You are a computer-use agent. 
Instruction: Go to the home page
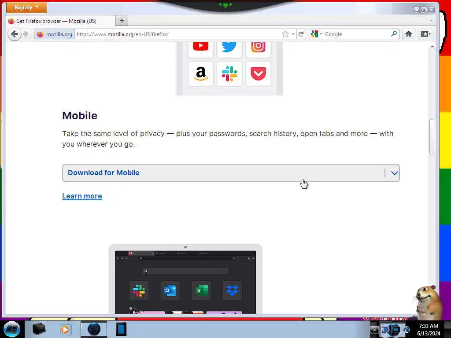coord(408,34)
